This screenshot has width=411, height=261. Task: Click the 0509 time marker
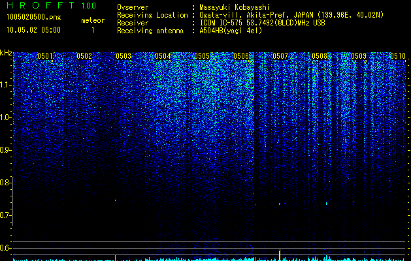point(359,56)
